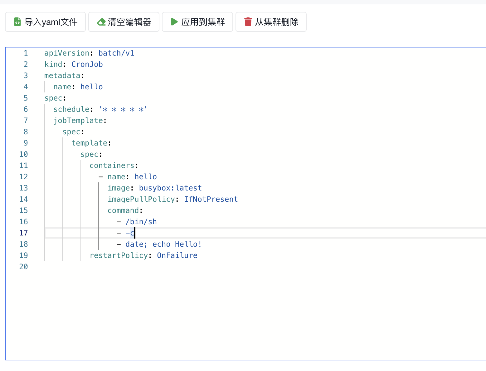The height and width of the screenshot is (371, 486).
Task: Click the busybox:latest value
Action: (170, 188)
